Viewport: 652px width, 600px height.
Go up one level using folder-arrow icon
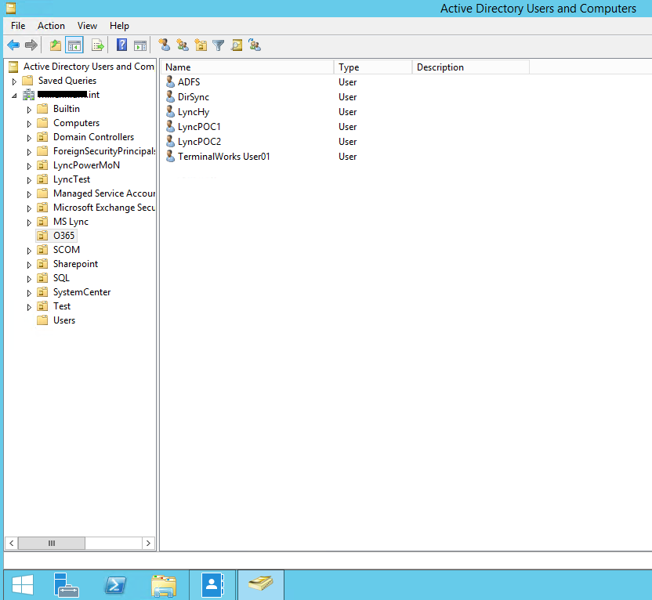56,45
